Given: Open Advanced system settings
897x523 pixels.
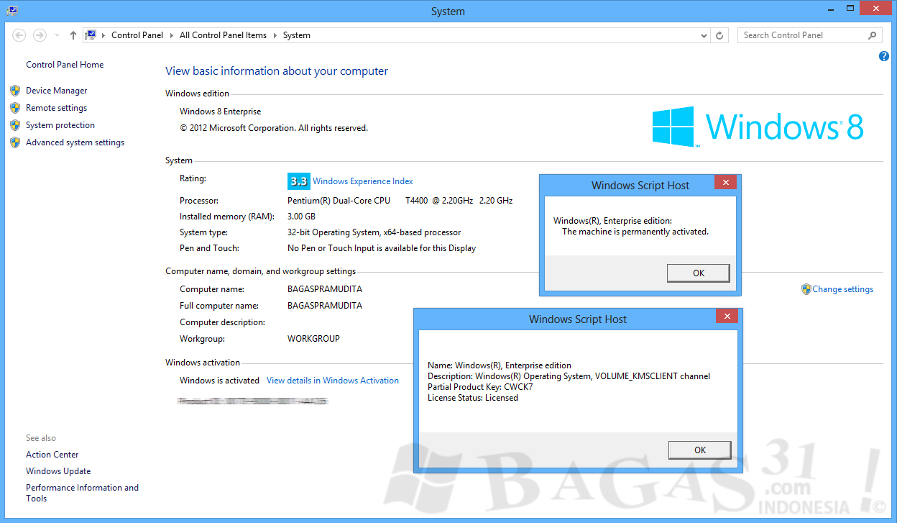Looking at the screenshot, I should click(x=75, y=142).
